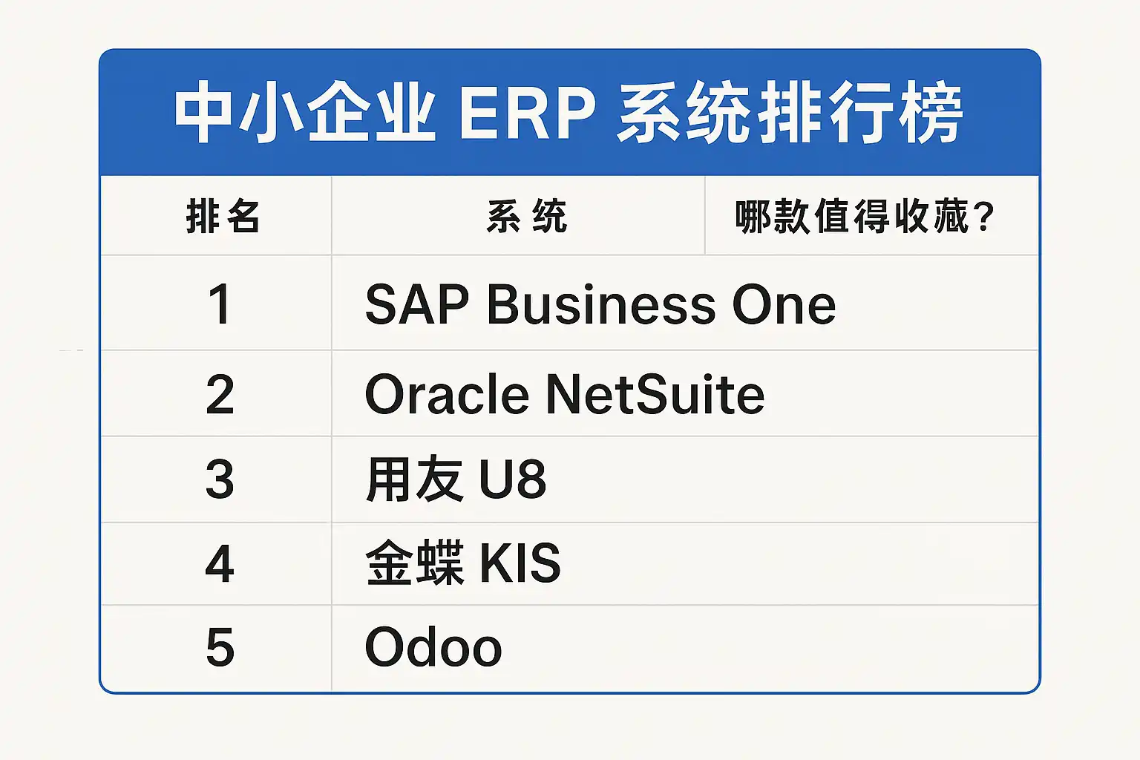
Task: Open the 用友 U8 entry
Action: pyautogui.click(x=456, y=479)
